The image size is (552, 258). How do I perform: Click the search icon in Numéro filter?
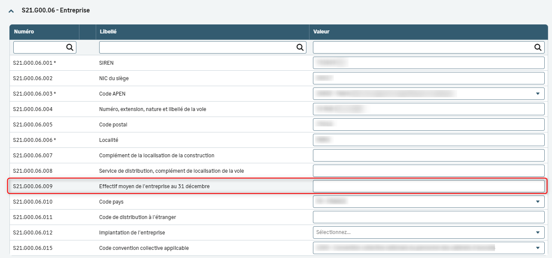(70, 47)
